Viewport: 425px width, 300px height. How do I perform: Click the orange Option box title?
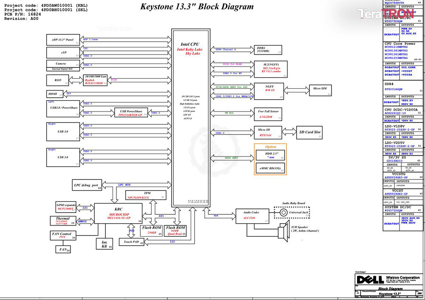pos(270,147)
